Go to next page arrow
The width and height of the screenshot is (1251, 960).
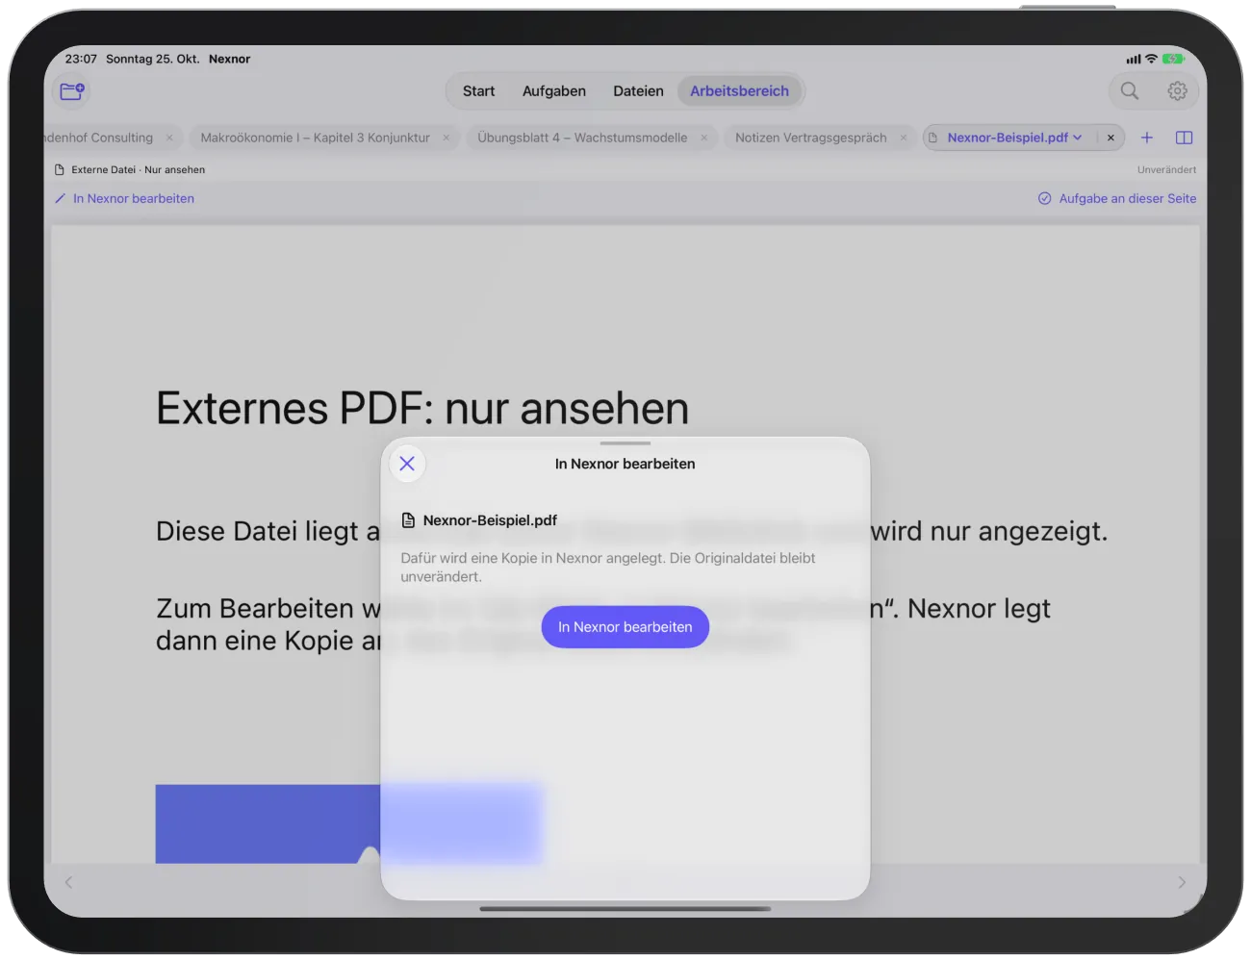1182,882
